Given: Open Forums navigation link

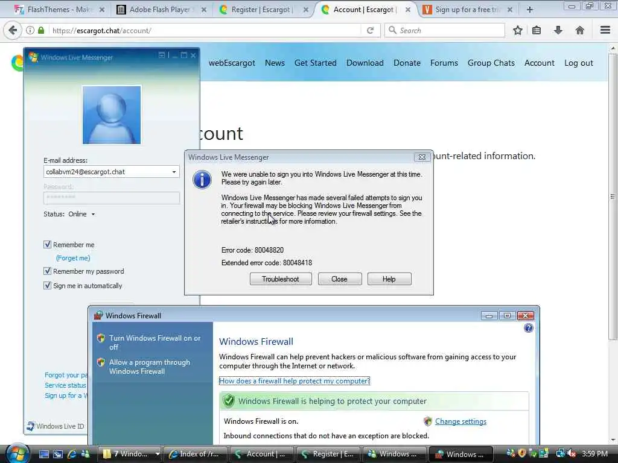Looking at the screenshot, I should [444, 63].
